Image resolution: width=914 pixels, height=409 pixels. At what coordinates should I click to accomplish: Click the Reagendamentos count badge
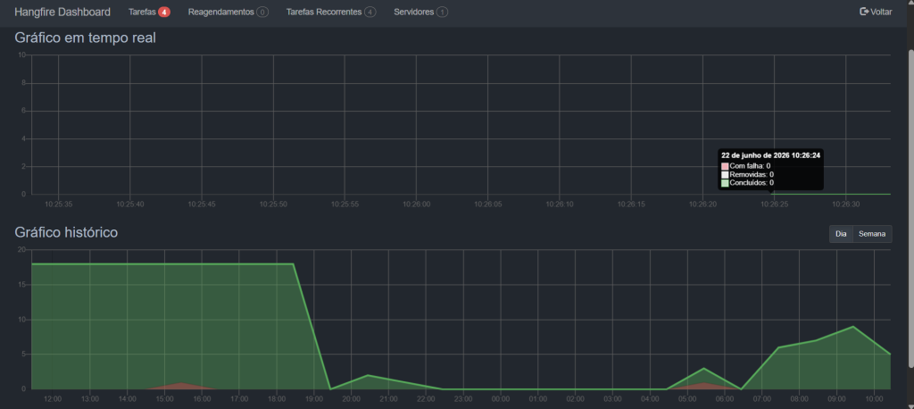[262, 13]
